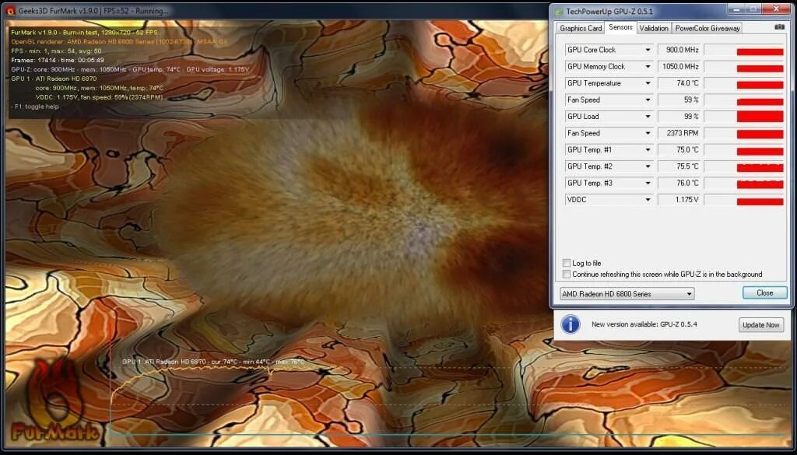Click the FurMark 'F1: toggle help' overlay line
This screenshot has width=797, height=455.
point(34,107)
